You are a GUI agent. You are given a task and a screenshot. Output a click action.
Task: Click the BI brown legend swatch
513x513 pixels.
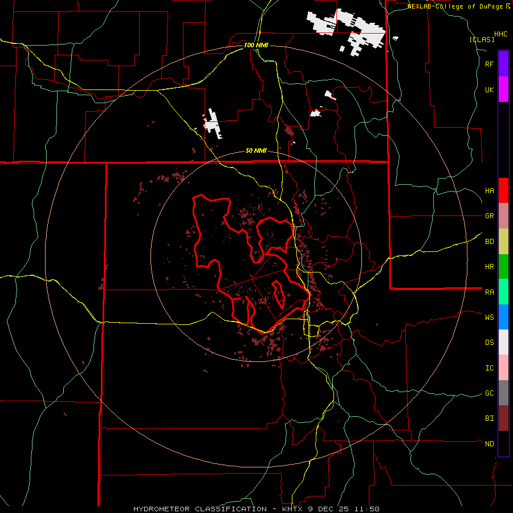coord(503,418)
